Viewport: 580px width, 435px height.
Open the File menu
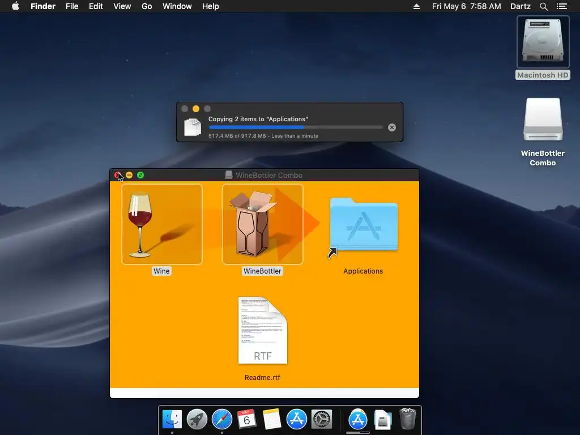coord(72,6)
